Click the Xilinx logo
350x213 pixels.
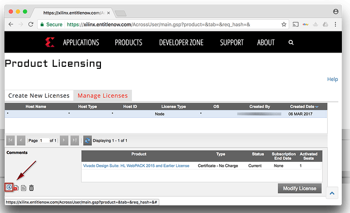[50, 42]
